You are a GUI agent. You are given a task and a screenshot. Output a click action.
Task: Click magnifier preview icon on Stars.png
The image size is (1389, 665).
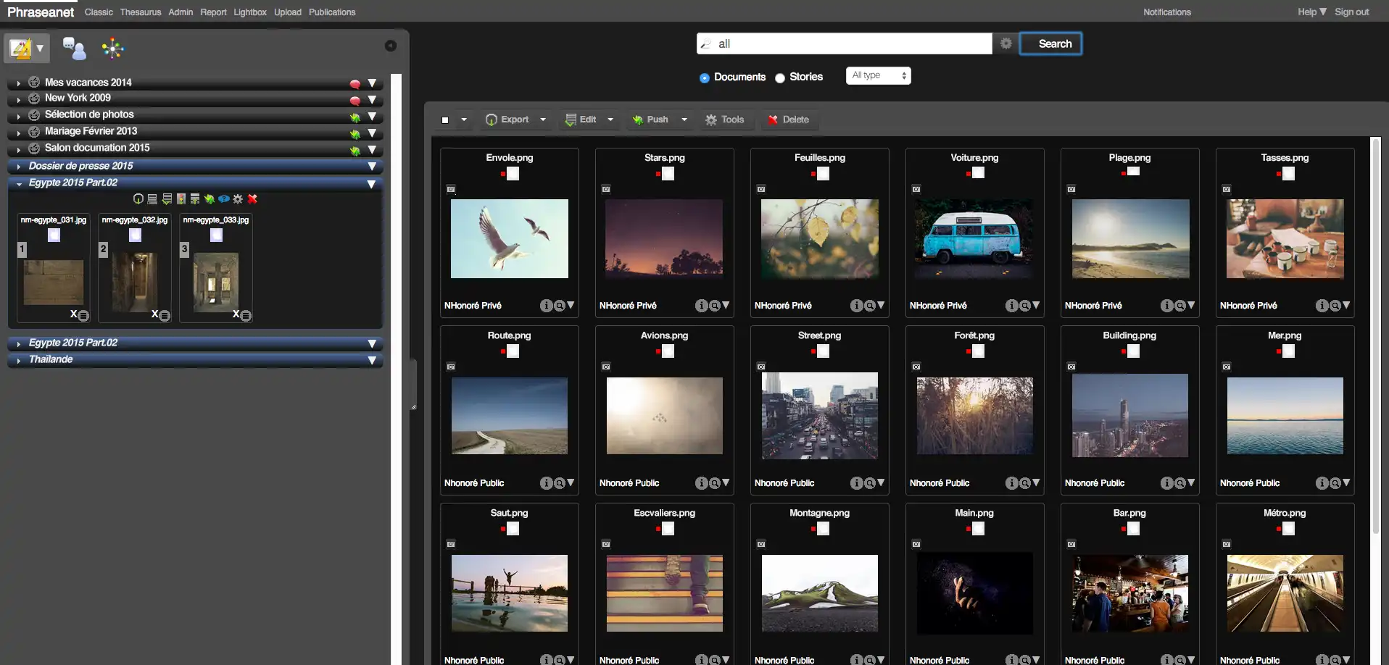(714, 306)
